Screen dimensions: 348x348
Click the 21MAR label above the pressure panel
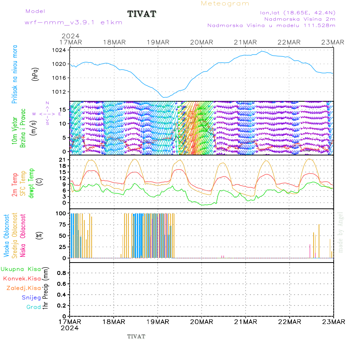coord(245,43)
